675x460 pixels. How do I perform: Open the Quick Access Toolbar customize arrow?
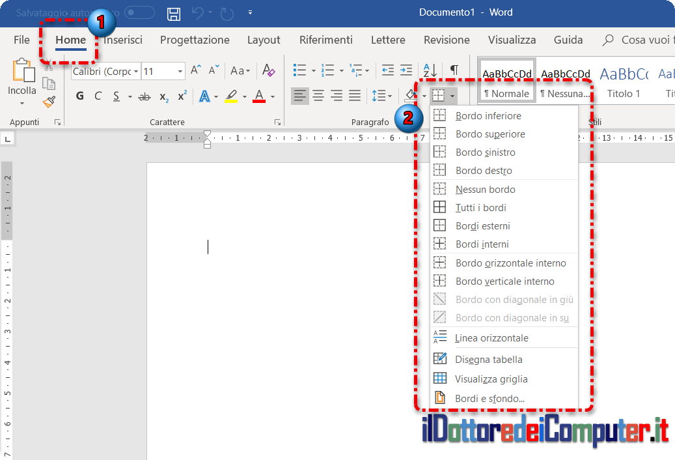coord(250,12)
